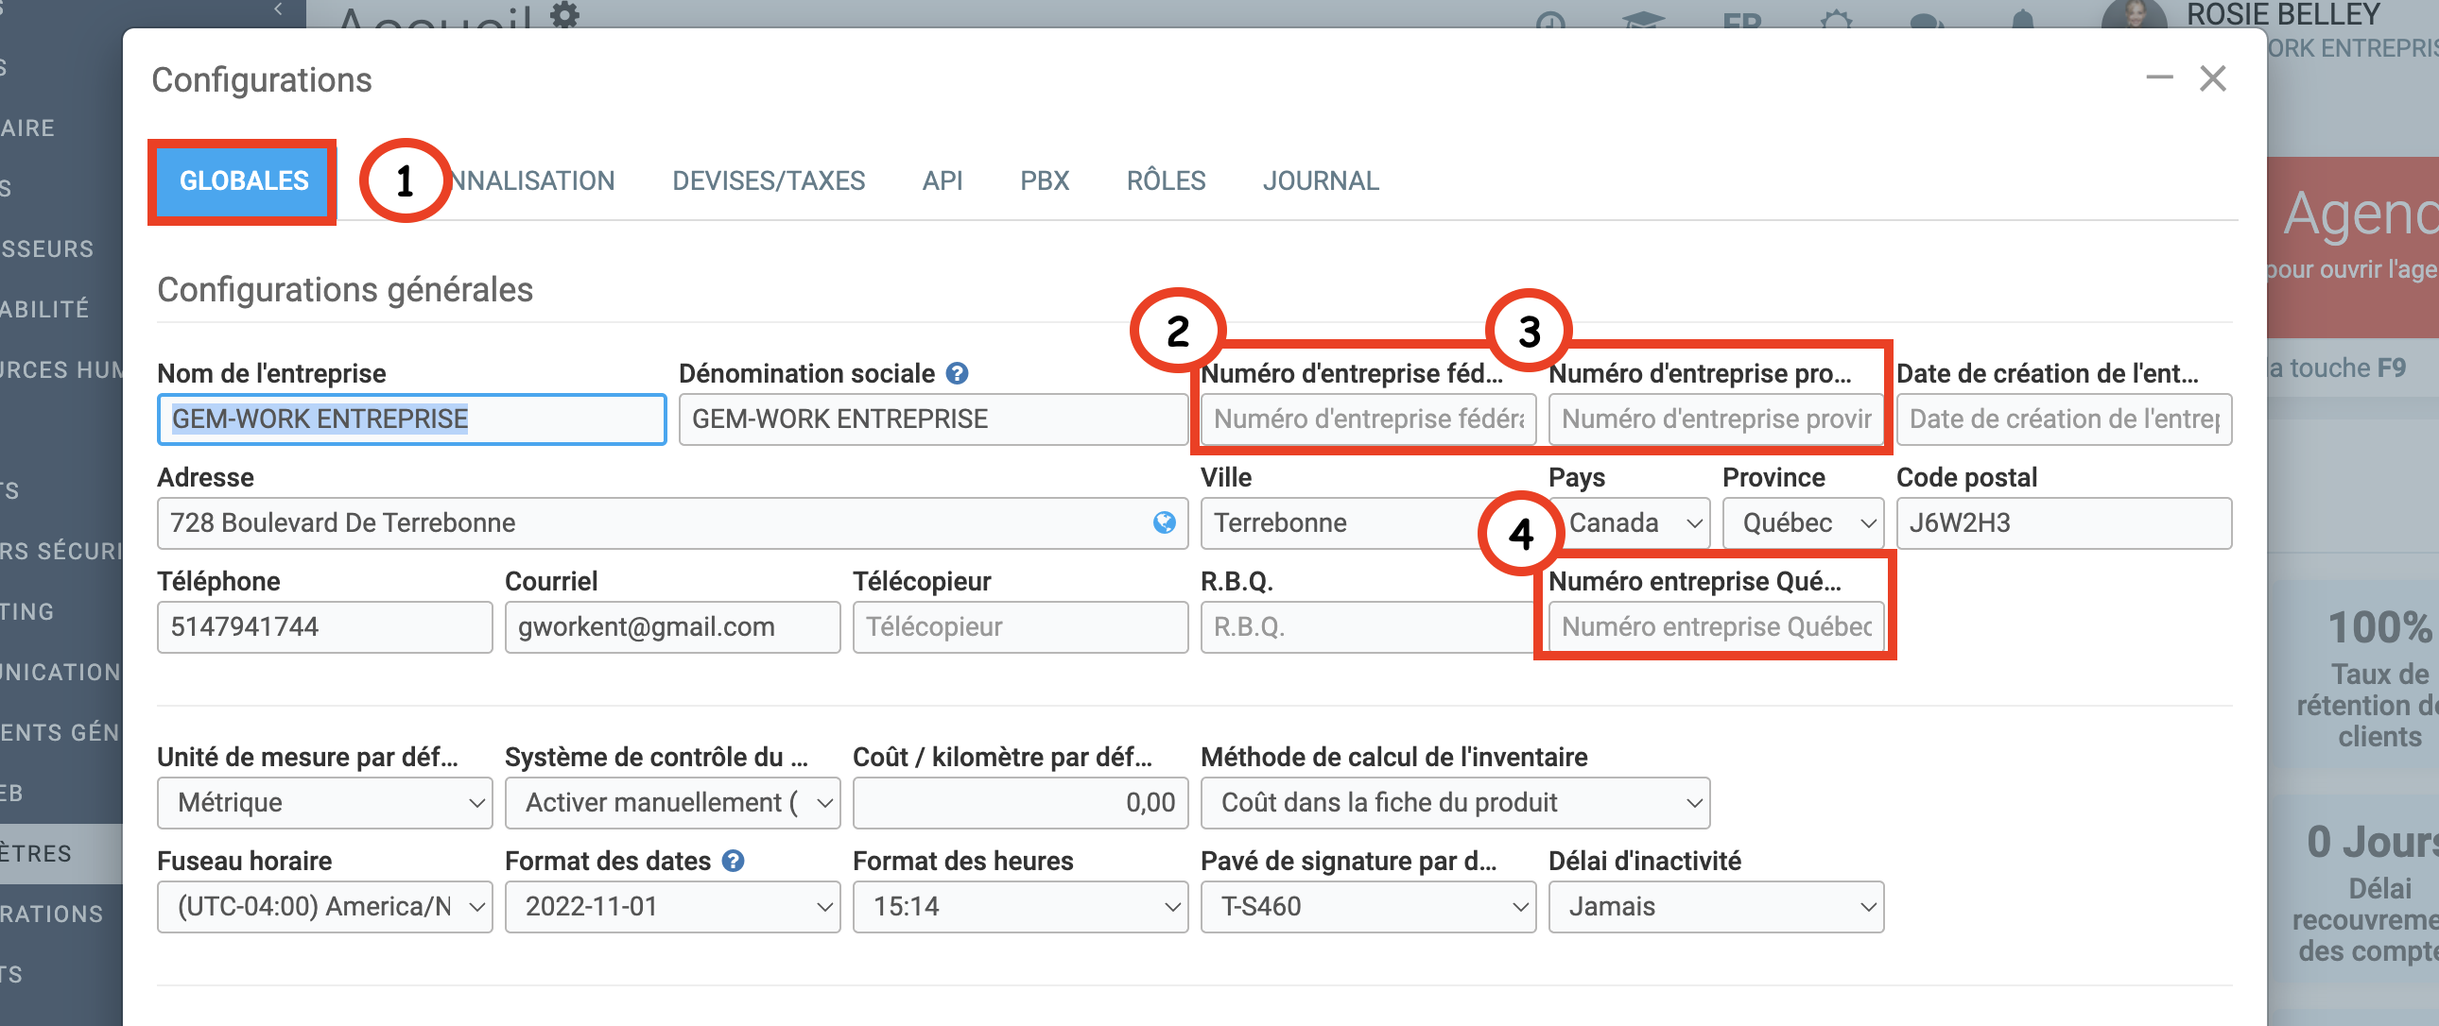Open the JOURNAL tab
Viewport: 2439px width, 1026px height.
click(x=1320, y=180)
